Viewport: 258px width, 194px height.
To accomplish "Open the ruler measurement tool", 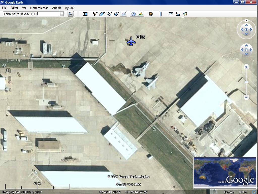I will coord(160,14).
